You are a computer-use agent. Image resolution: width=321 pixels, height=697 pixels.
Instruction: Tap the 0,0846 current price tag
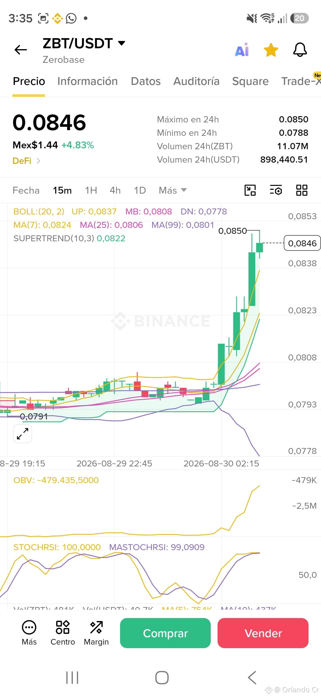(302, 243)
